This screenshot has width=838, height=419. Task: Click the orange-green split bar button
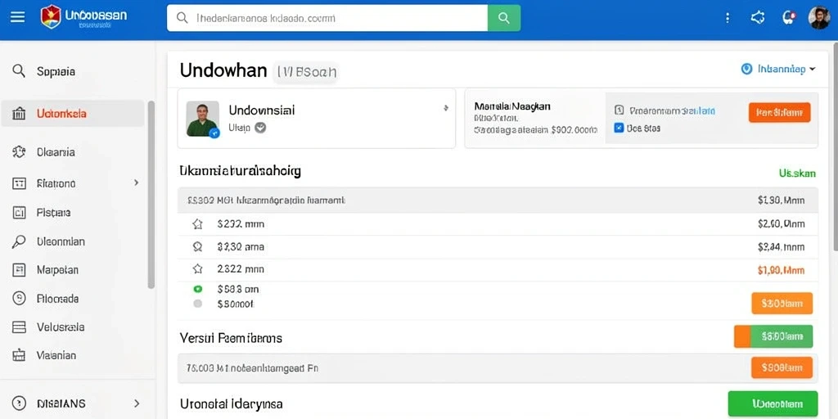pos(773,336)
